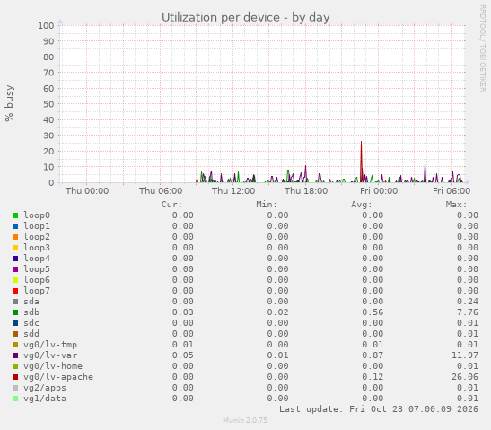Click the loop7 red color swatch

pyautogui.click(x=15, y=291)
